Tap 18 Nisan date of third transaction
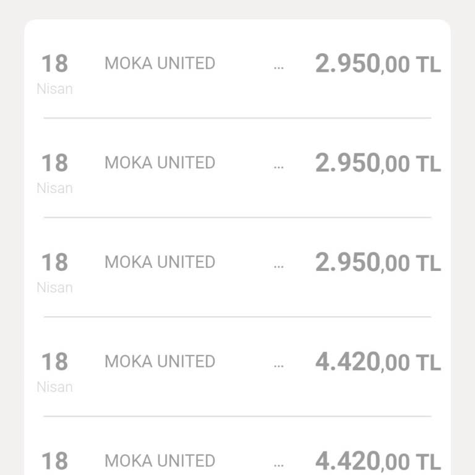475x475 pixels. click(x=54, y=273)
